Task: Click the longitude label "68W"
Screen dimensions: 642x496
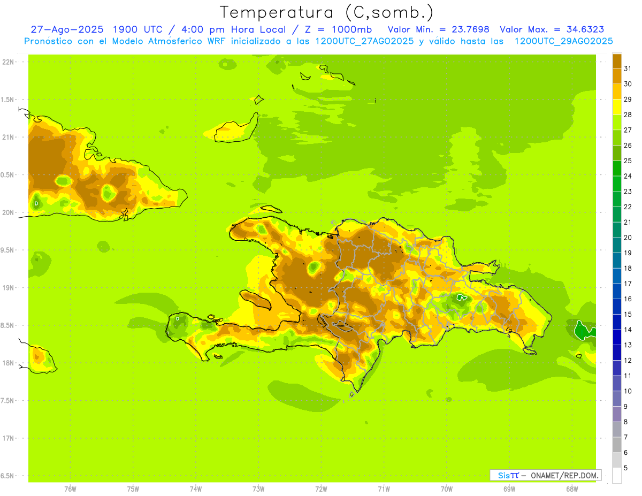Action: pos(572,489)
